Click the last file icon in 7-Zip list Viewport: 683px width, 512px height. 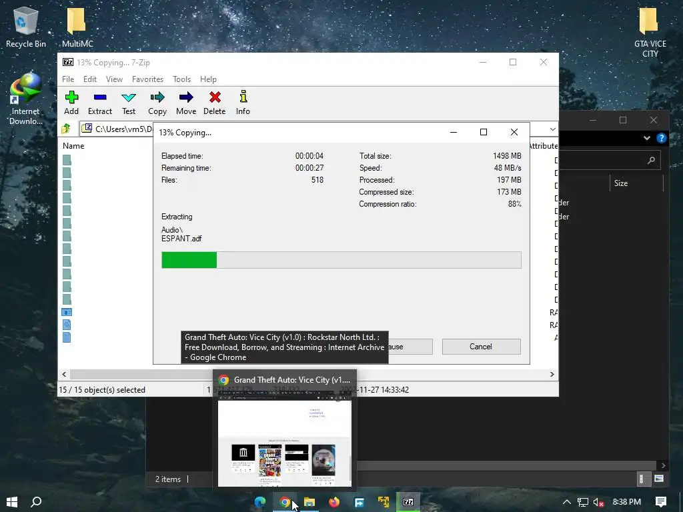[x=67, y=337]
